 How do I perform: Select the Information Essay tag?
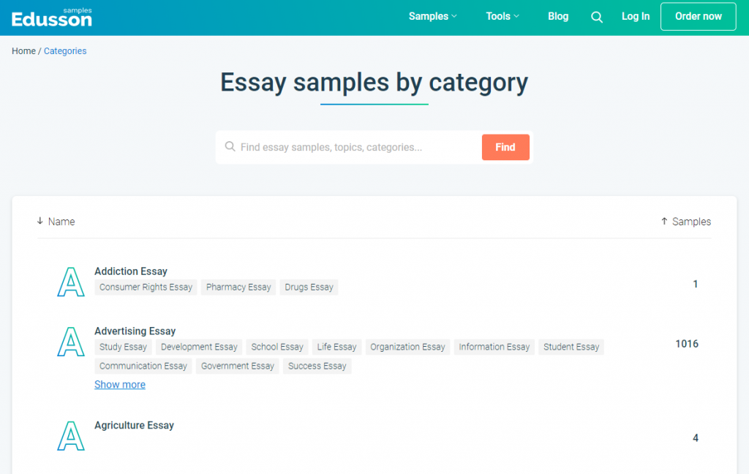pos(494,347)
